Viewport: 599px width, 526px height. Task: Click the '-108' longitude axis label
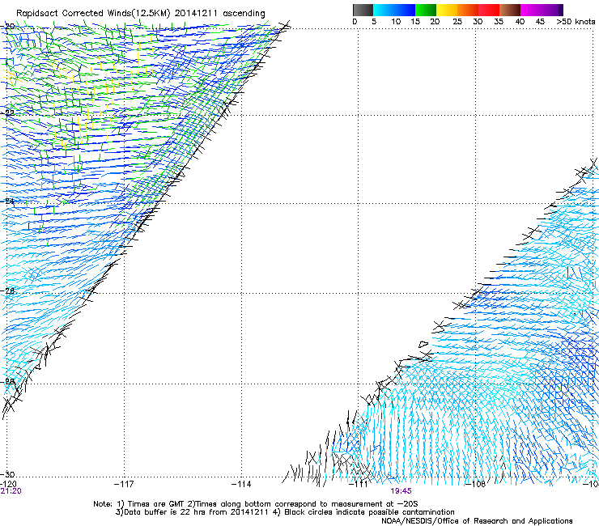(x=476, y=484)
